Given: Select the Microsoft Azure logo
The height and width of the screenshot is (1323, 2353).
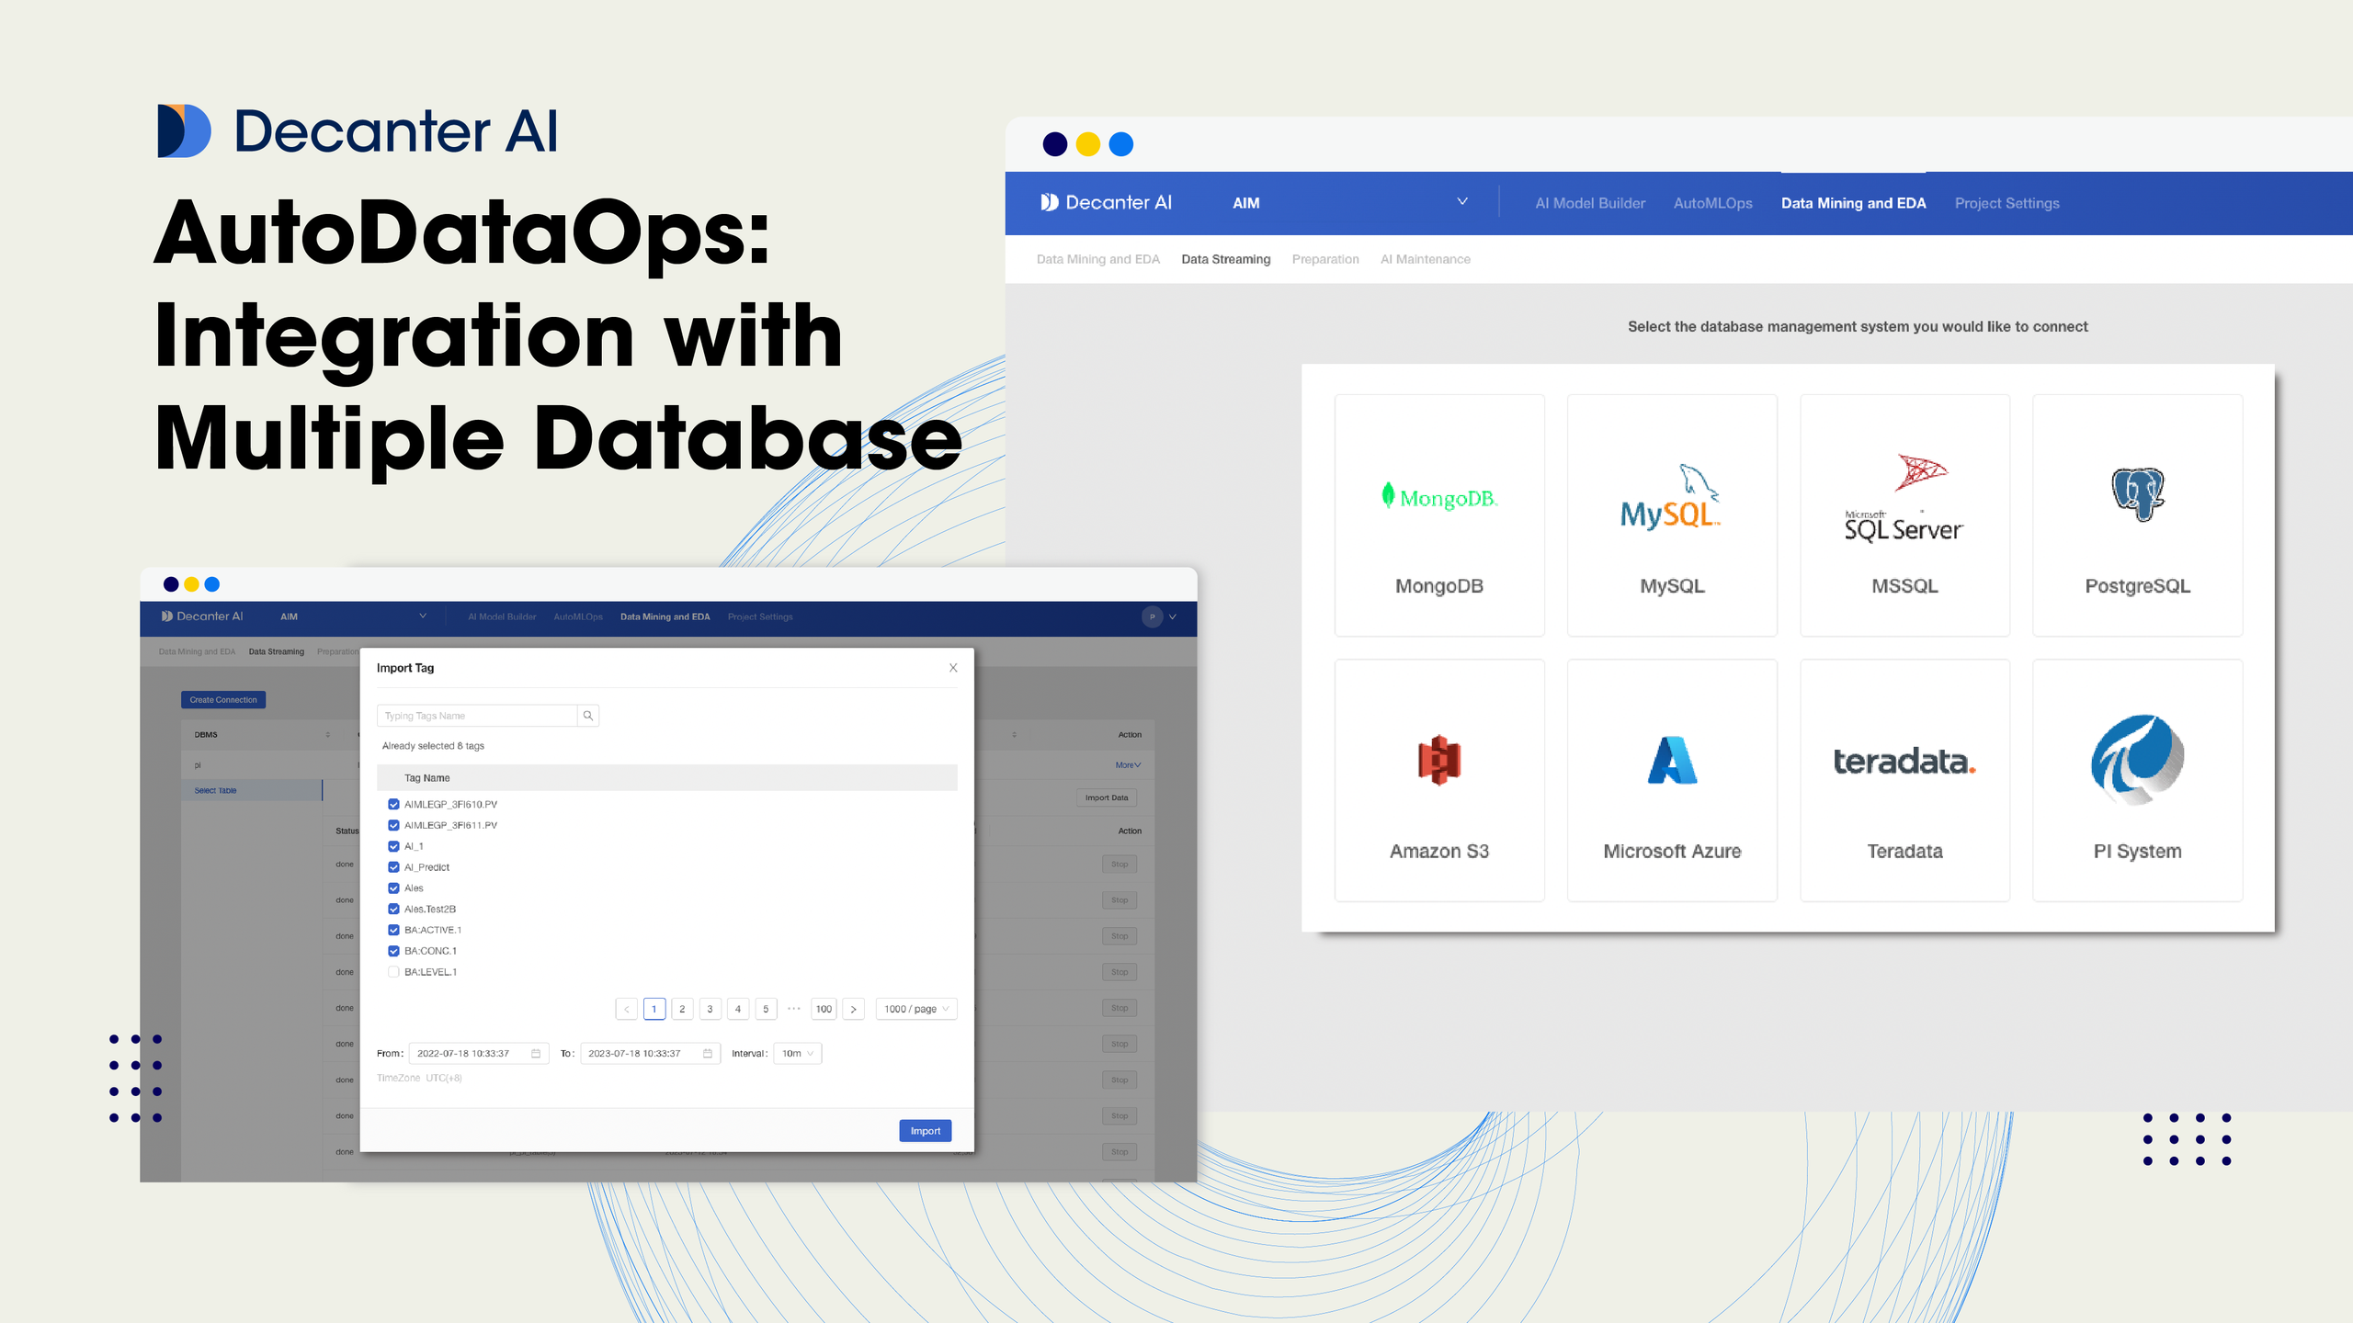Looking at the screenshot, I should [1671, 760].
